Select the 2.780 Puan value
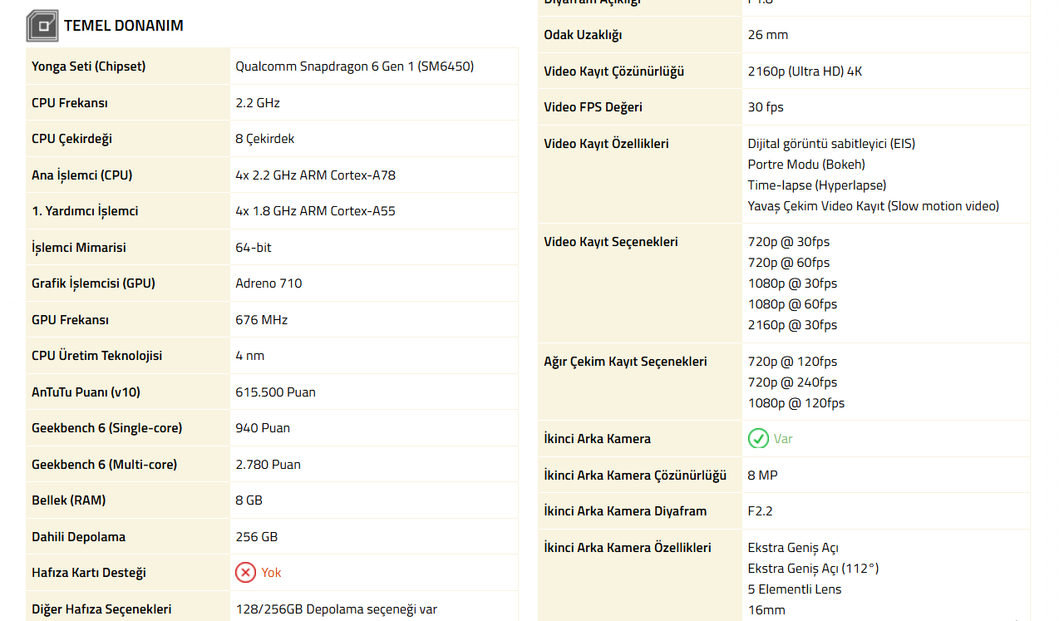1059x621 pixels. click(268, 465)
